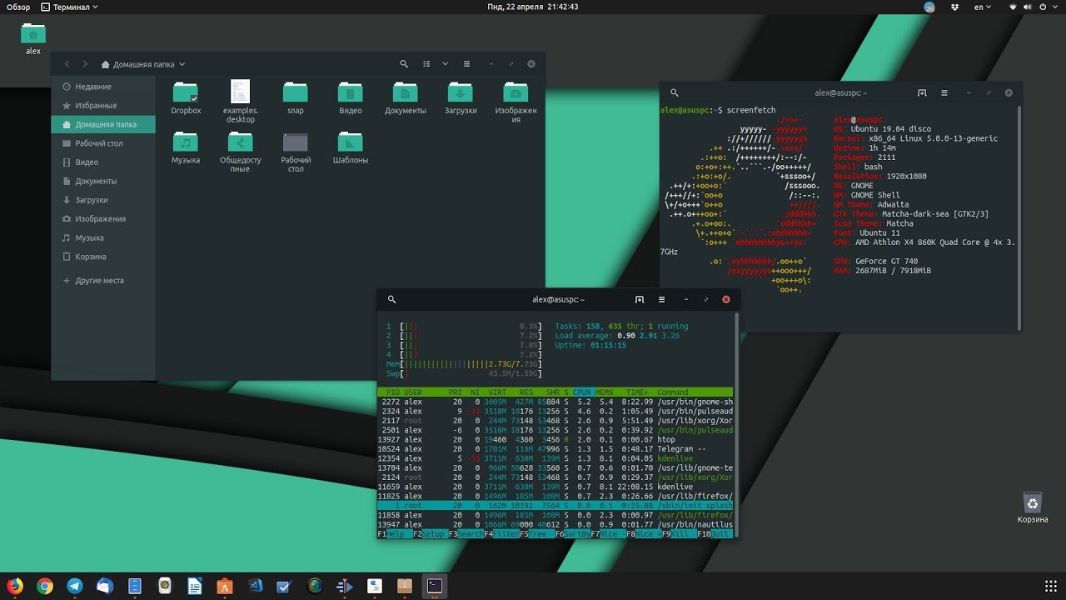The height and width of the screenshot is (600, 1066).
Task: Open the Dropbox folder
Action: [x=186, y=98]
